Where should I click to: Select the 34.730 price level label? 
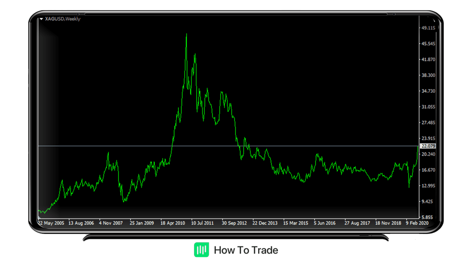tap(428, 91)
